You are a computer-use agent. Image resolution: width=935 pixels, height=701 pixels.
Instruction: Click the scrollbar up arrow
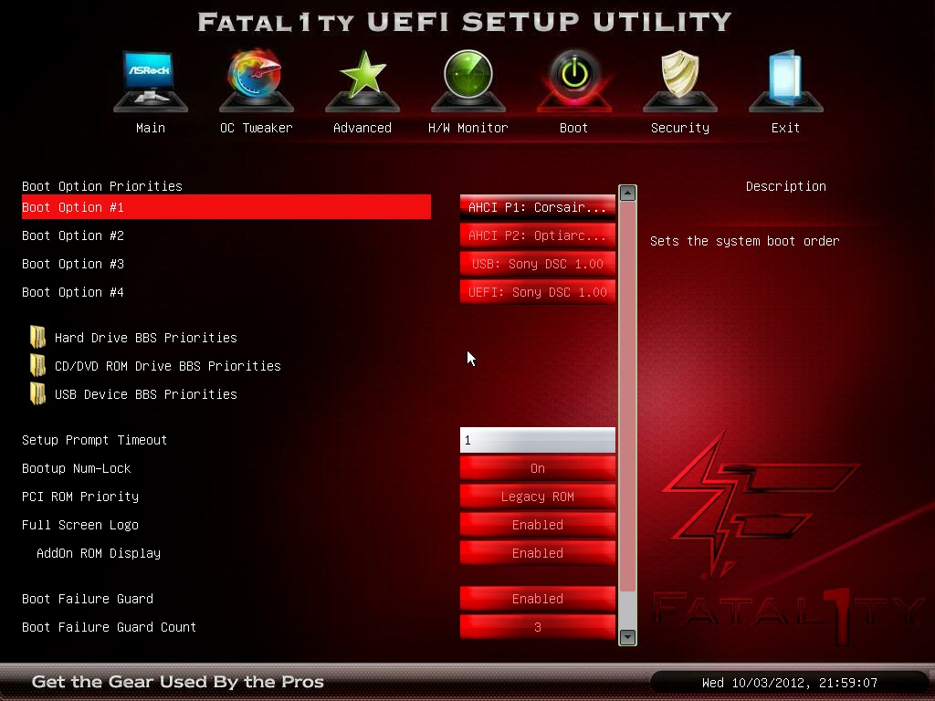click(x=627, y=194)
